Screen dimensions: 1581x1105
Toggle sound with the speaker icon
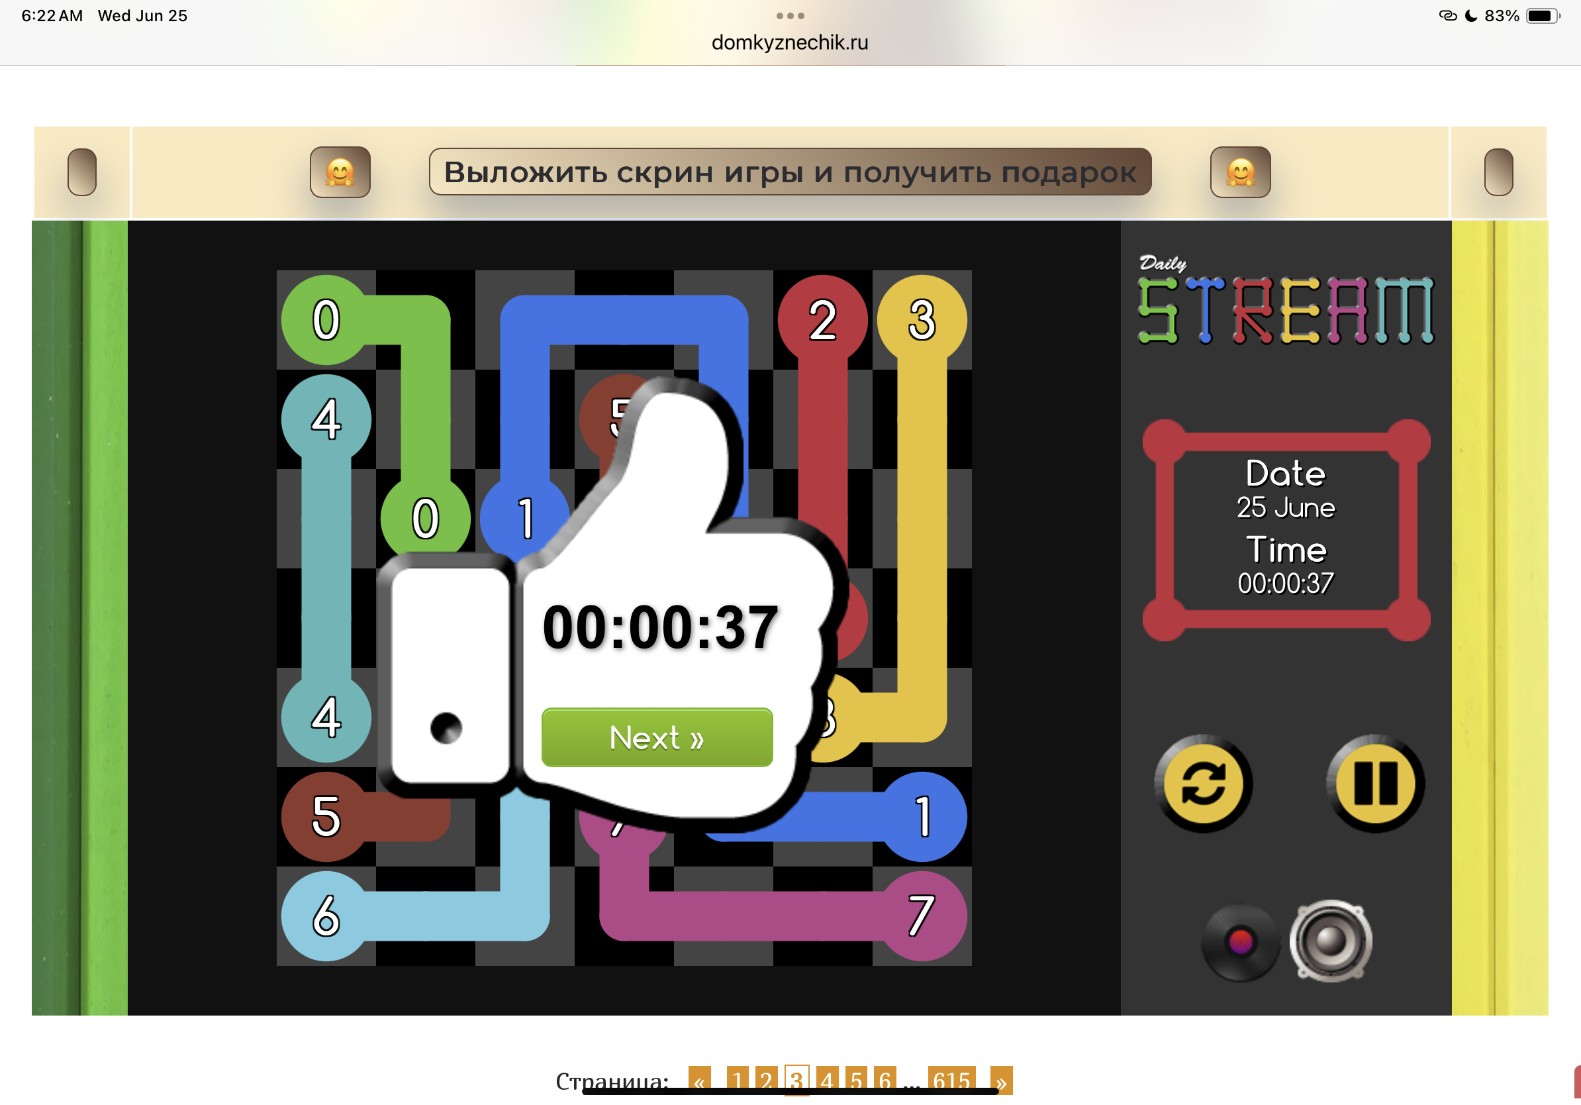(1330, 941)
